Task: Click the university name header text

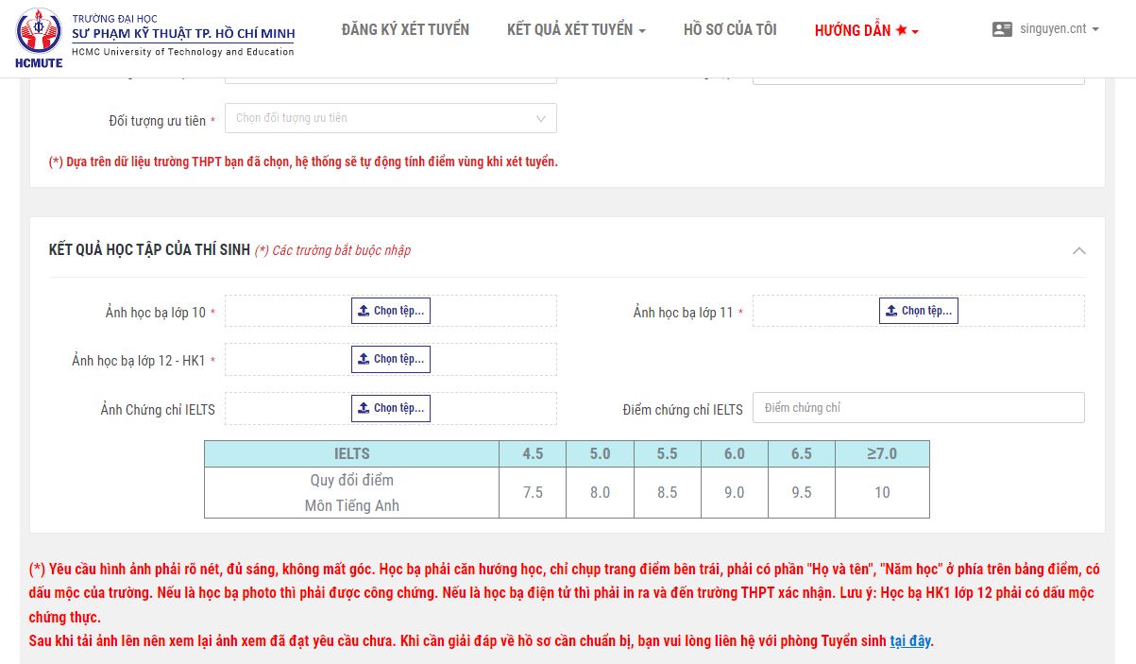Action: tap(183, 34)
